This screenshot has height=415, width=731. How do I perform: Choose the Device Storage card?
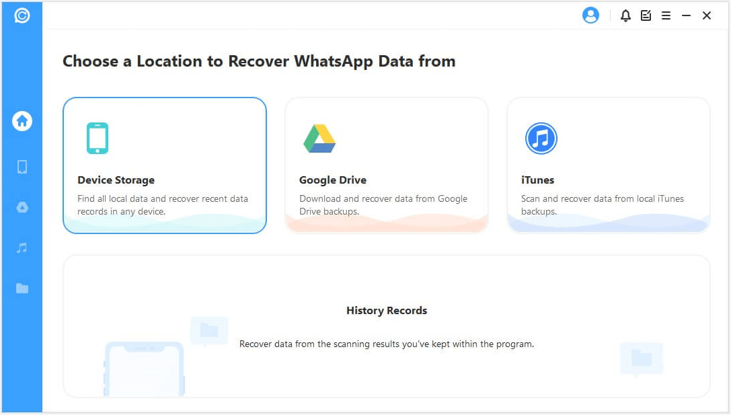[x=165, y=165]
